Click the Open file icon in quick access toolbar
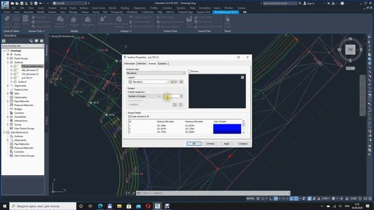The height and width of the screenshot is (210, 374). [17, 3]
